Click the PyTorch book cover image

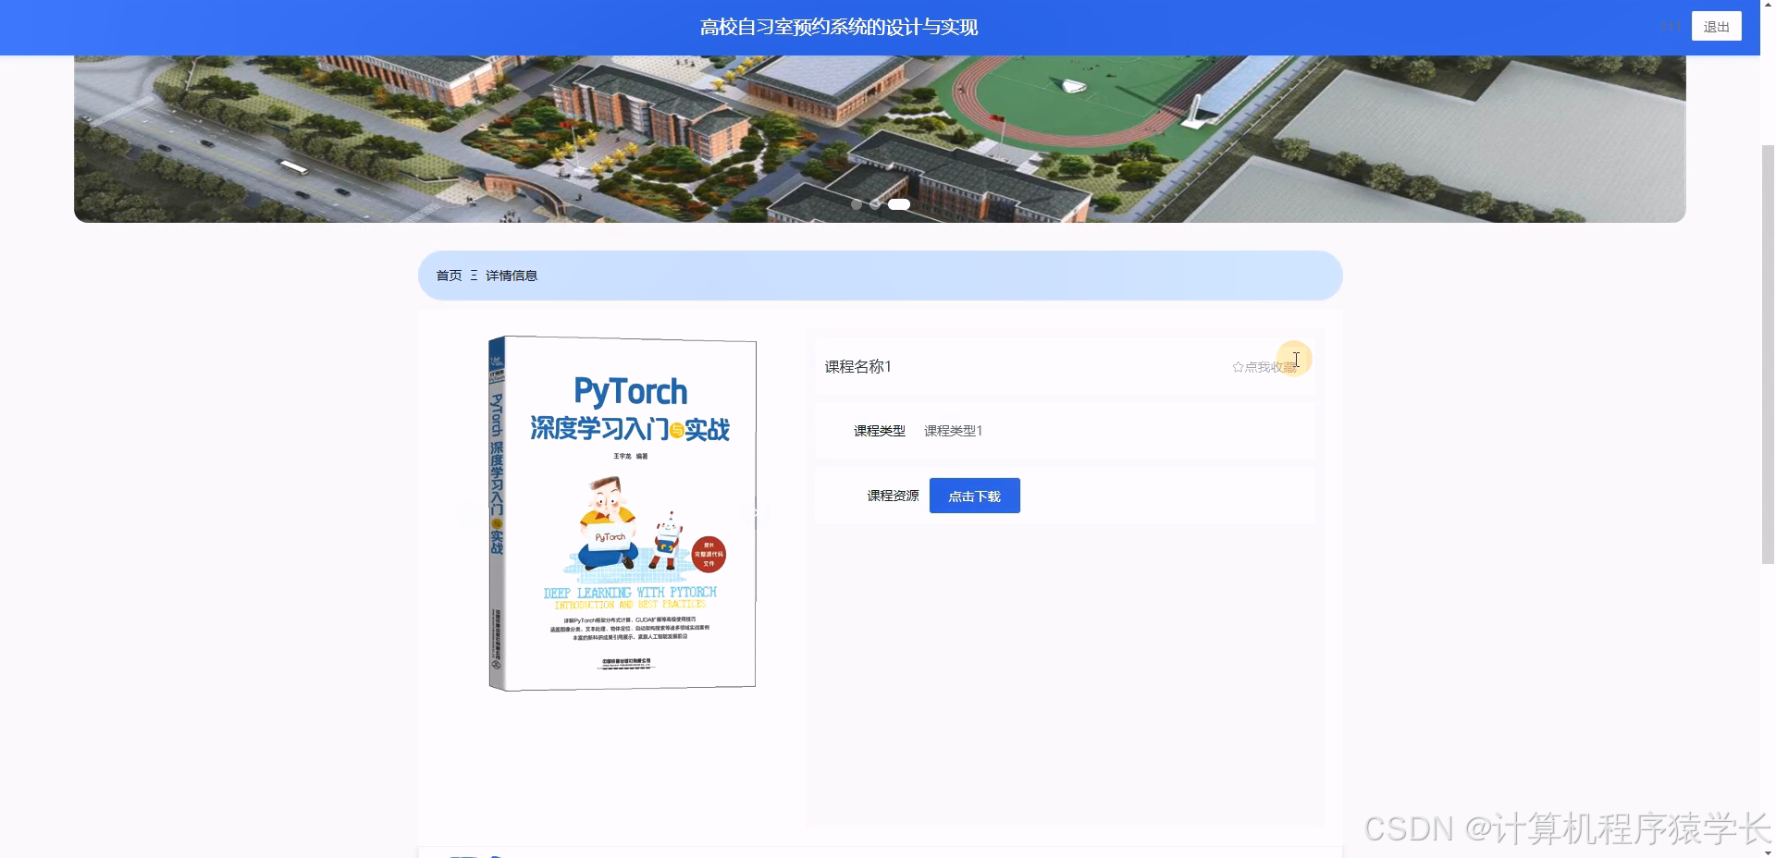[622, 511]
